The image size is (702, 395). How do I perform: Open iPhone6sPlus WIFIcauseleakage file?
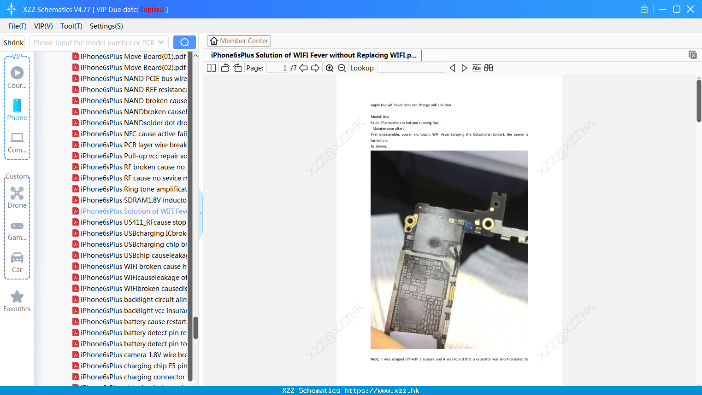click(130, 278)
